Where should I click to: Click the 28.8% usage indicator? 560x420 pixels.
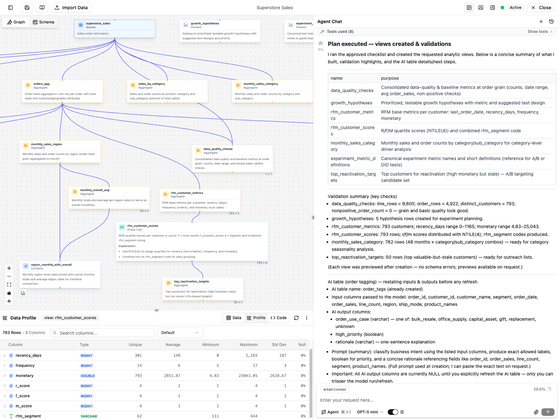point(539,389)
